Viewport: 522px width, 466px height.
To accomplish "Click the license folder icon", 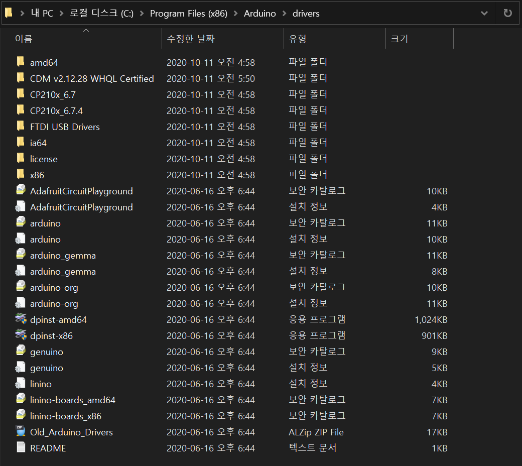I will pyautogui.click(x=21, y=158).
